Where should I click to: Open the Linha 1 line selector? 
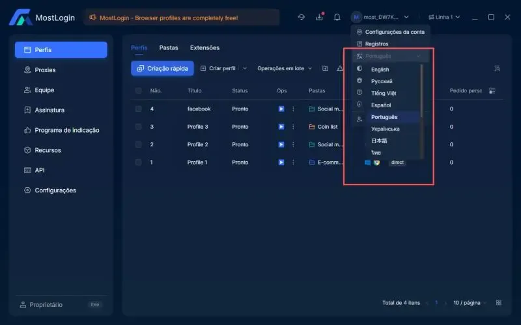tap(444, 17)
